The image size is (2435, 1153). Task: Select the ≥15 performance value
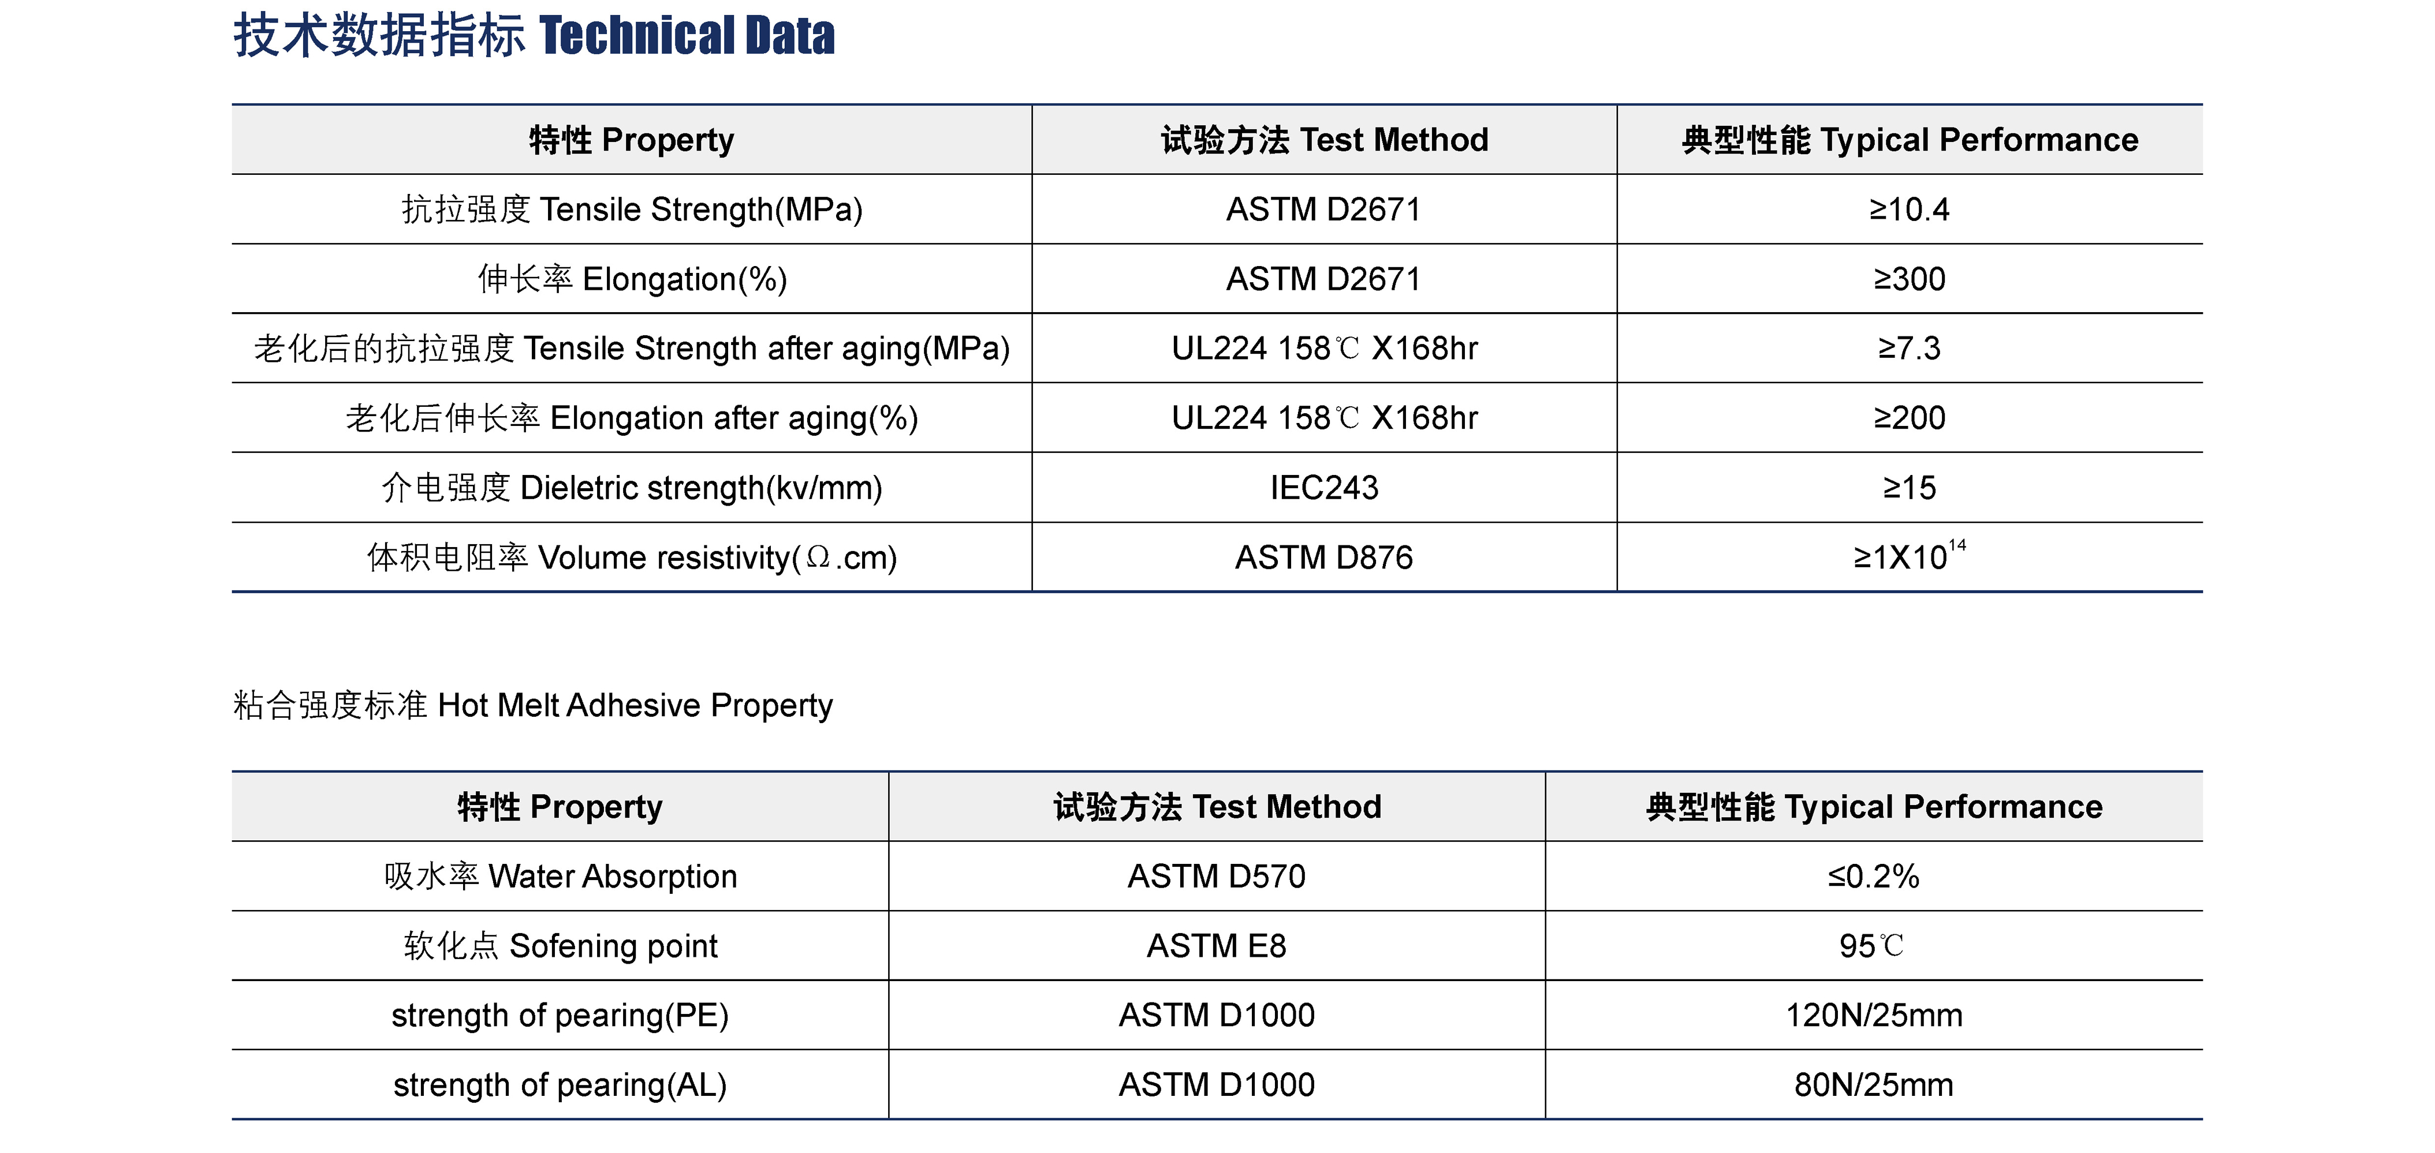coord(1908,489)
